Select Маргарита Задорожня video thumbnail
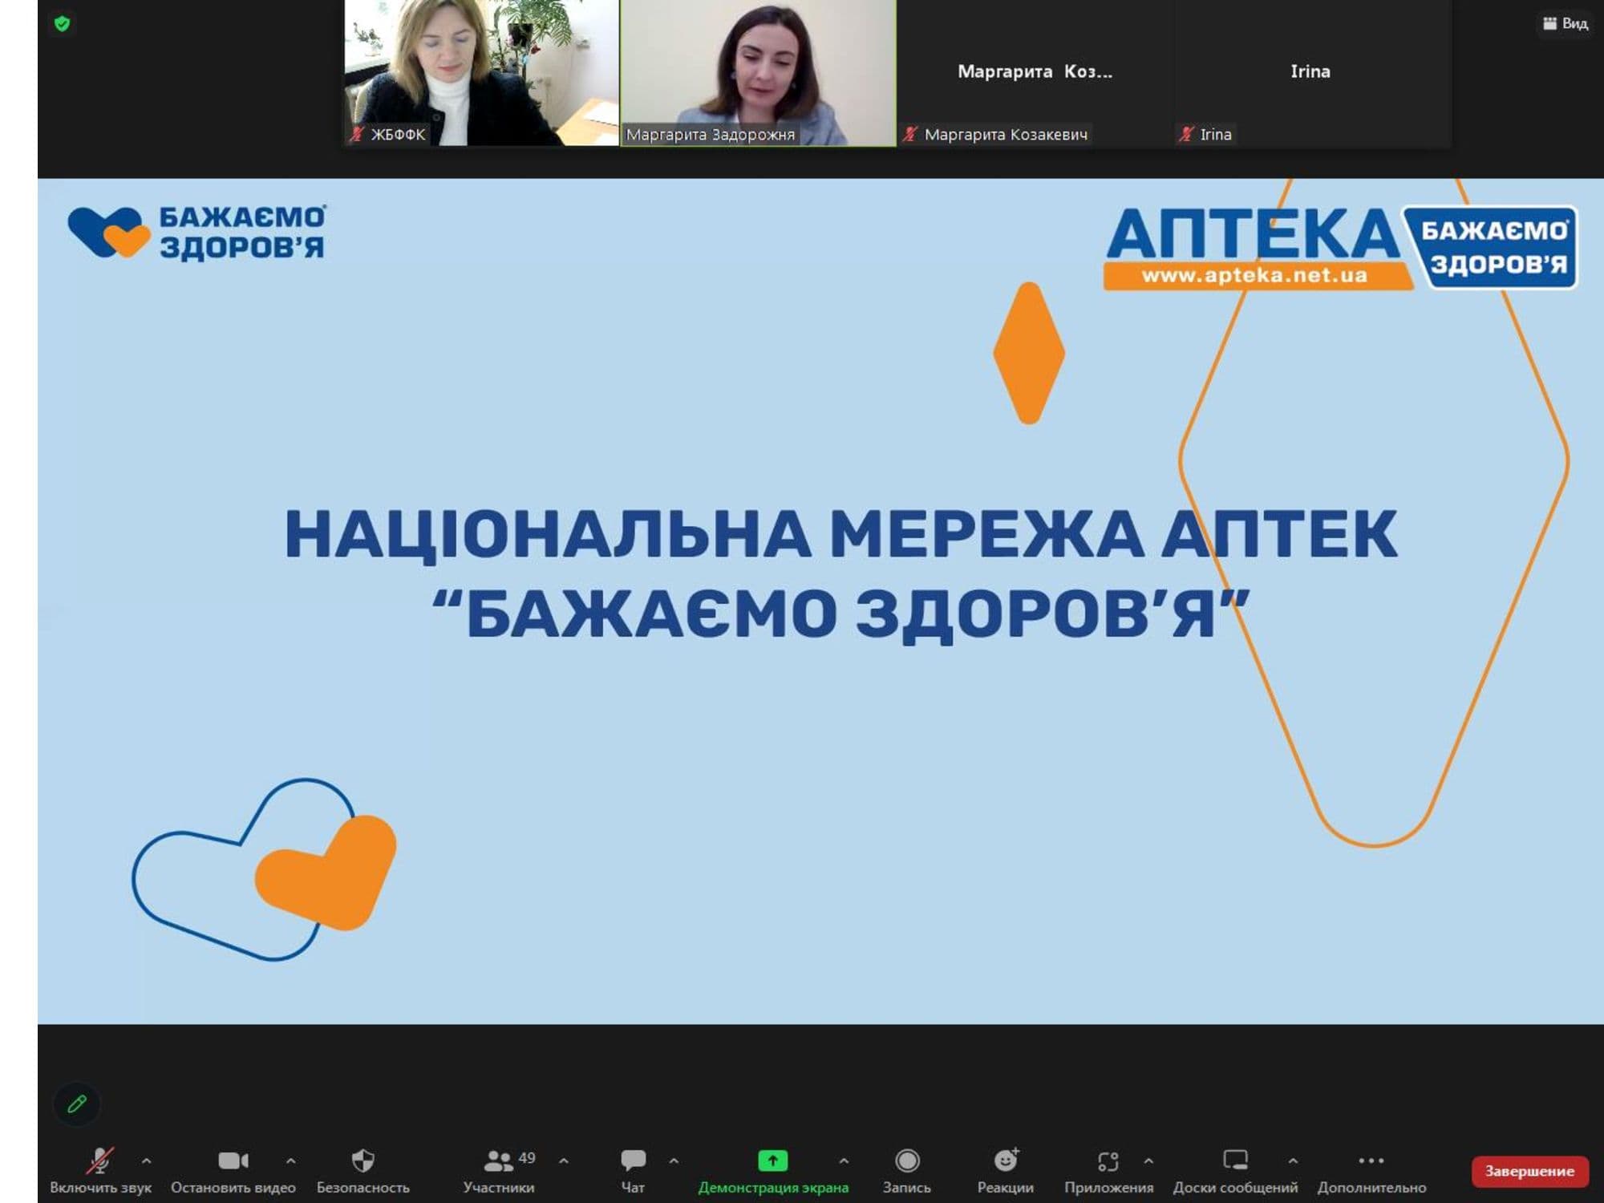The image size is (1604, 1203). tap(759, 72)
